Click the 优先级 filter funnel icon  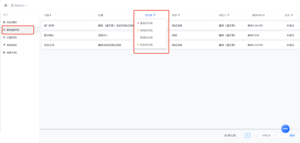(154, 15)
